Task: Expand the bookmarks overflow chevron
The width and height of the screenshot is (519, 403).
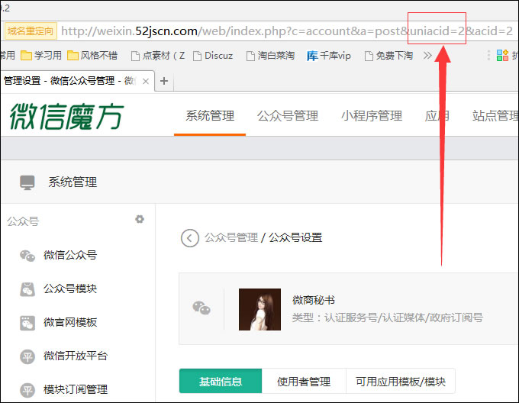Action: pos(427,55)
